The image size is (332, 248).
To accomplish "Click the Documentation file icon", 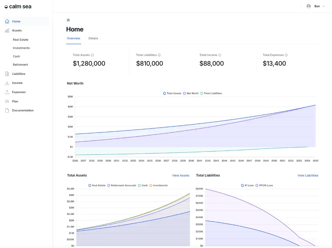I will pyautogui.click(x=7, y=110).
